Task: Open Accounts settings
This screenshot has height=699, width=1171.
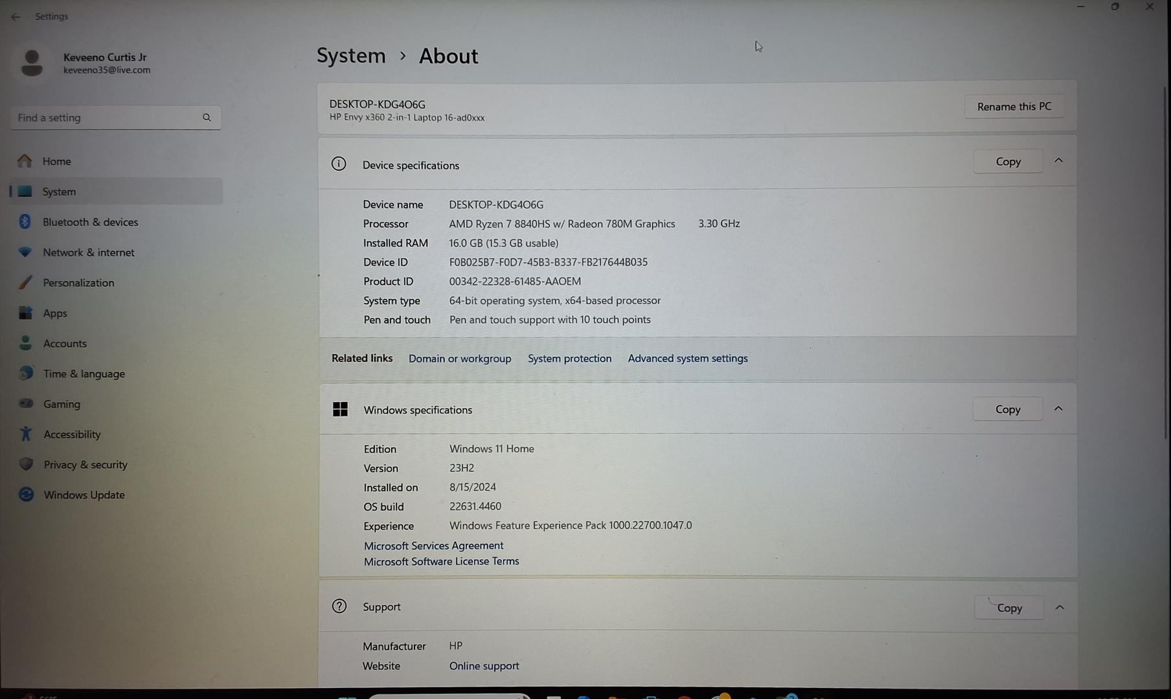Action: (x=117, y=344)
